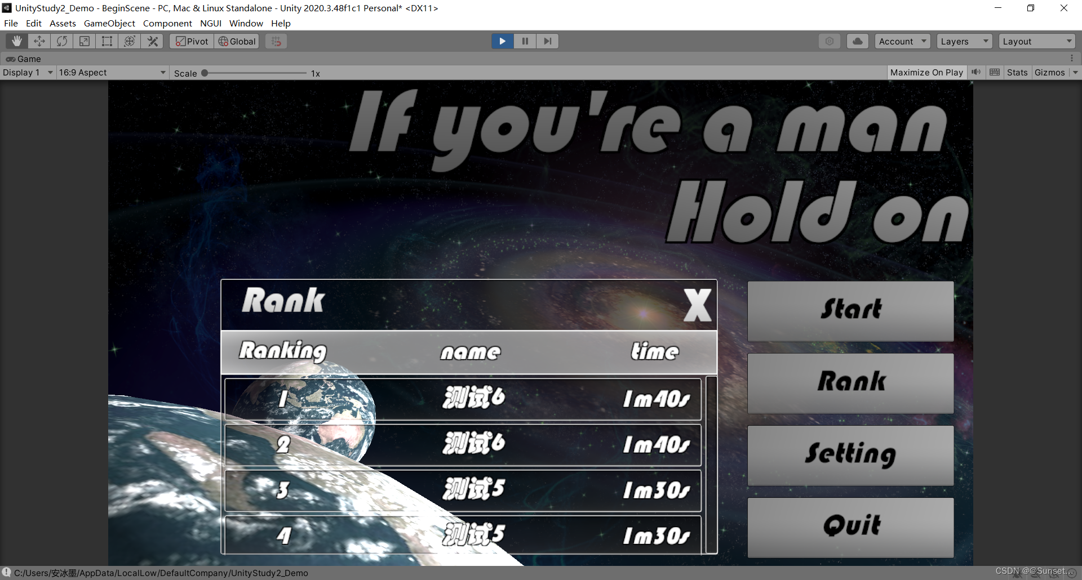The image size is (1082, 580).
Task: Select the Hand tool
Action: coord(17,41)
